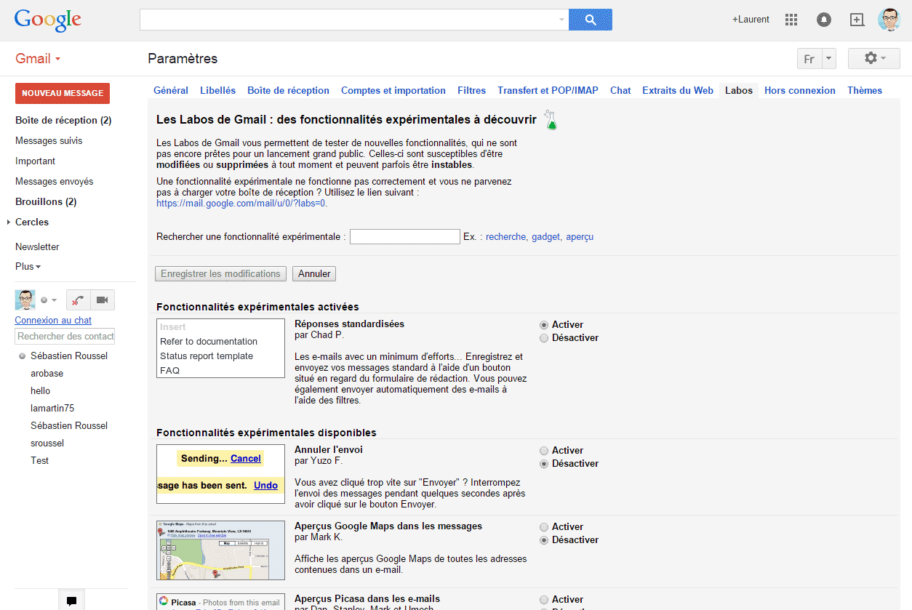
Task: Expand the Plus labels list
Action: click(28, 267)
